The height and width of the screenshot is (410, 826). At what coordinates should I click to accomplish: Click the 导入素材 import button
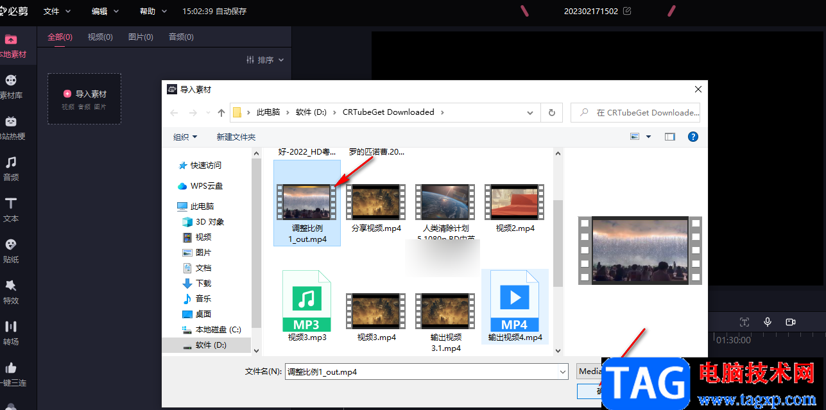(84, 98)
